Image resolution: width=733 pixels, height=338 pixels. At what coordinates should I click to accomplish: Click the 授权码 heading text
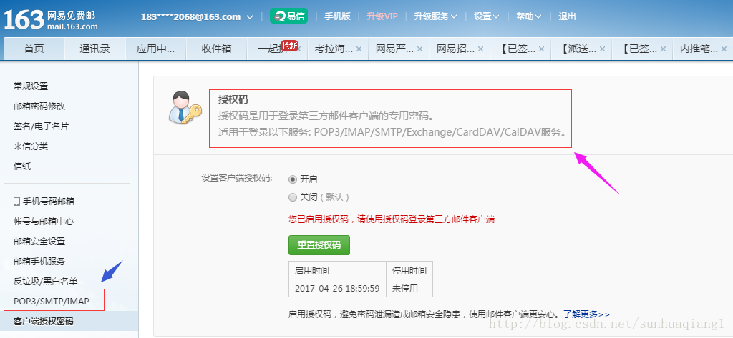(233, 100)
